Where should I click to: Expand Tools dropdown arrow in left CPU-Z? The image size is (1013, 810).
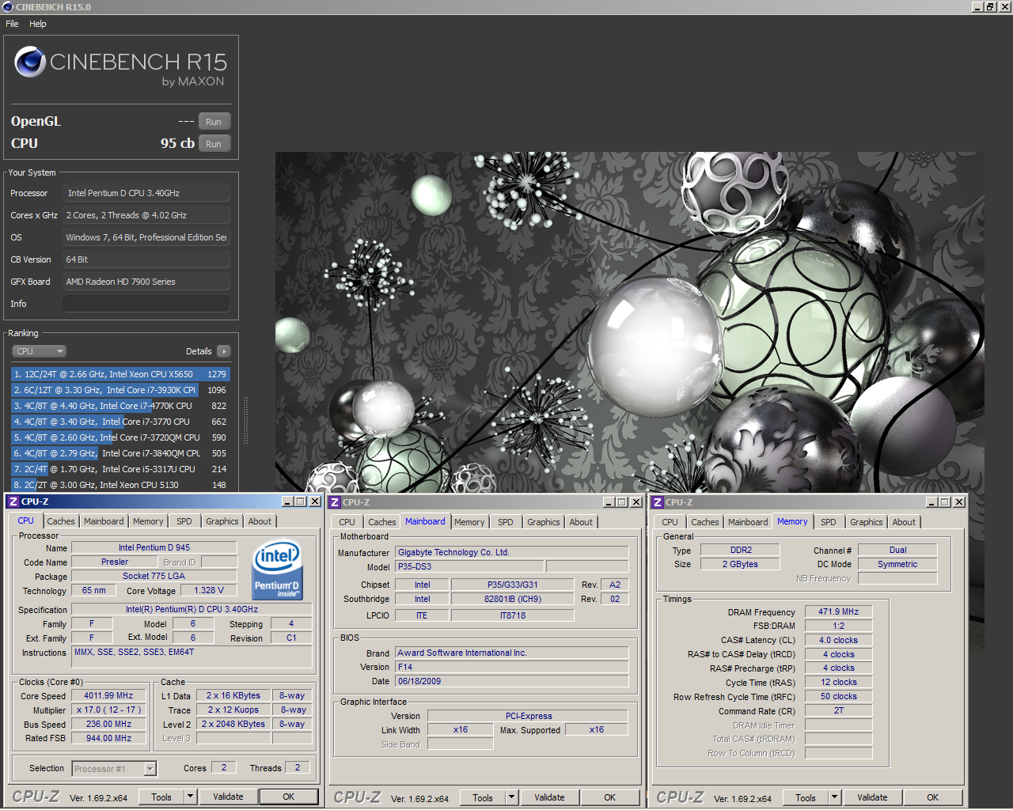tap(190, 797)
